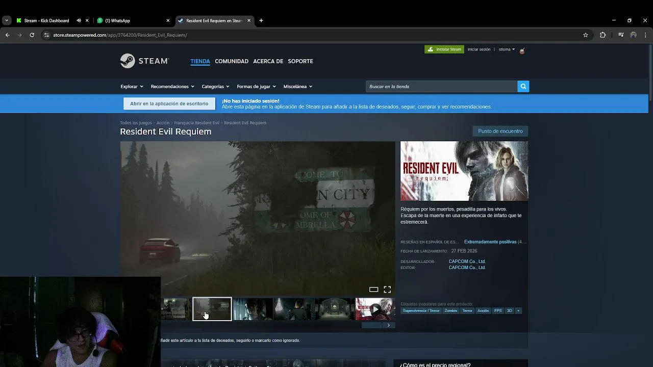Click the Steam logo in the header

(x=144, y=61)
